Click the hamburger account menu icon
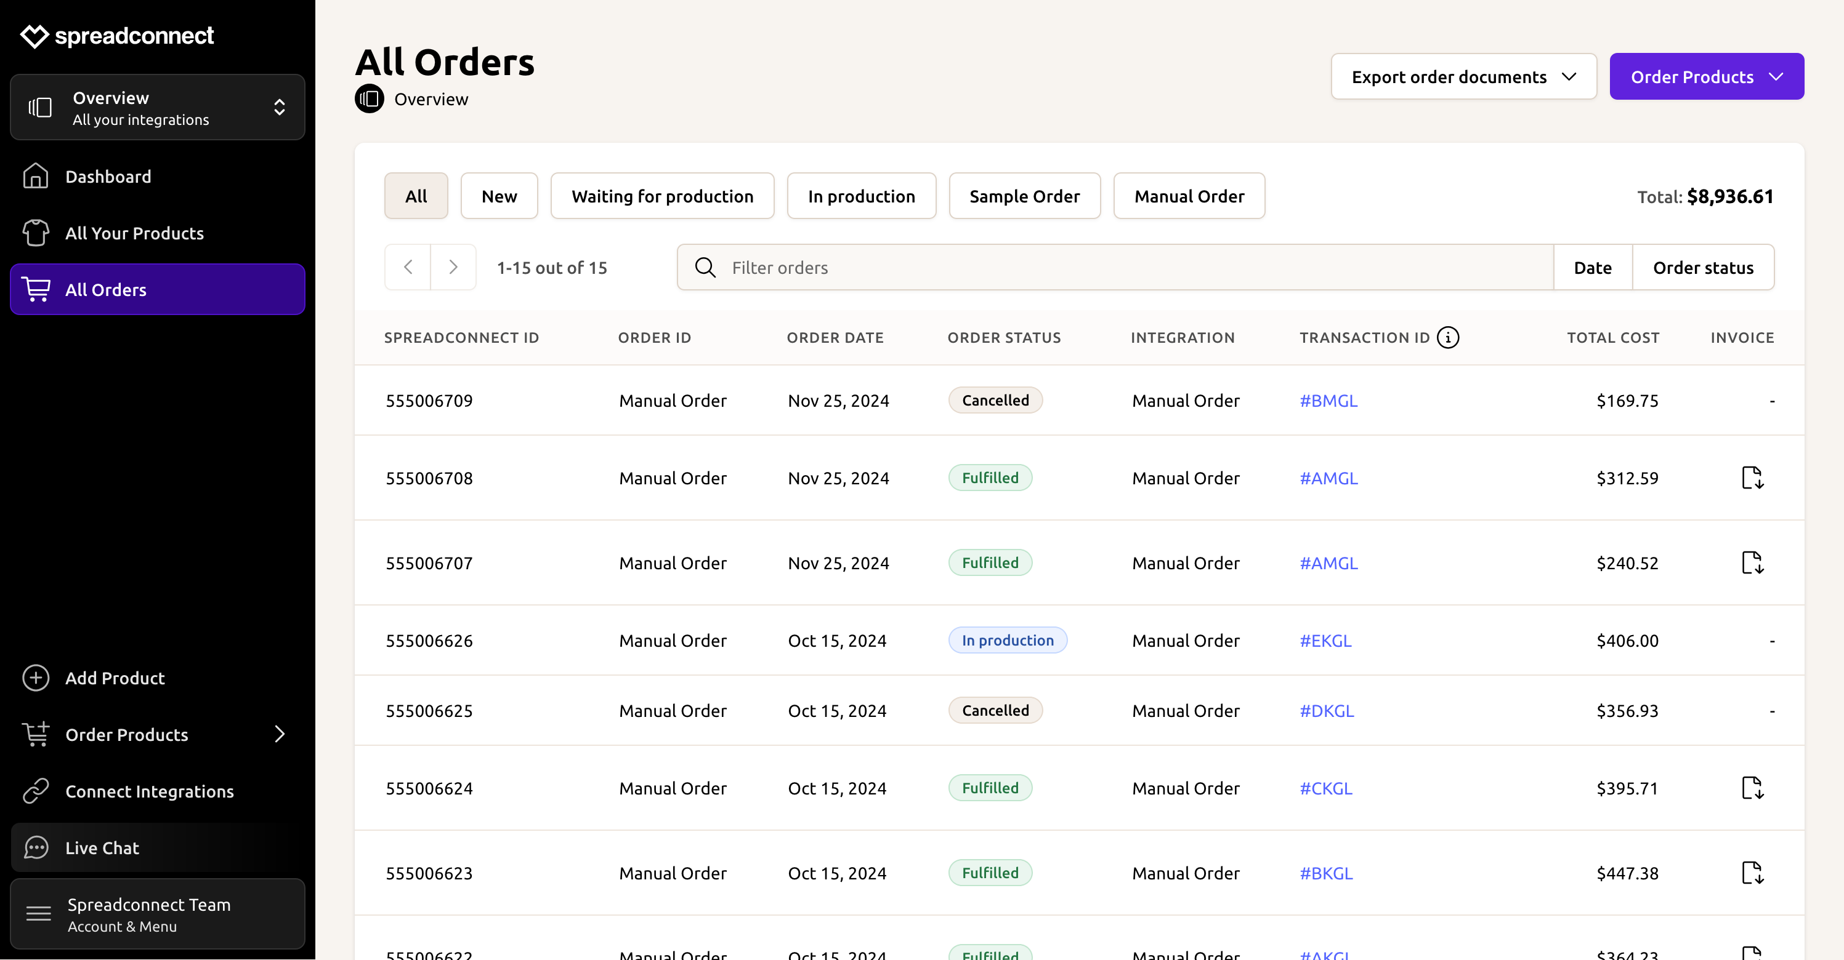 (x=39, y=913)
